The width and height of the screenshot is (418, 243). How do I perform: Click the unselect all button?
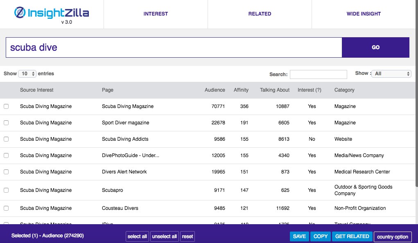pos(164,236)
